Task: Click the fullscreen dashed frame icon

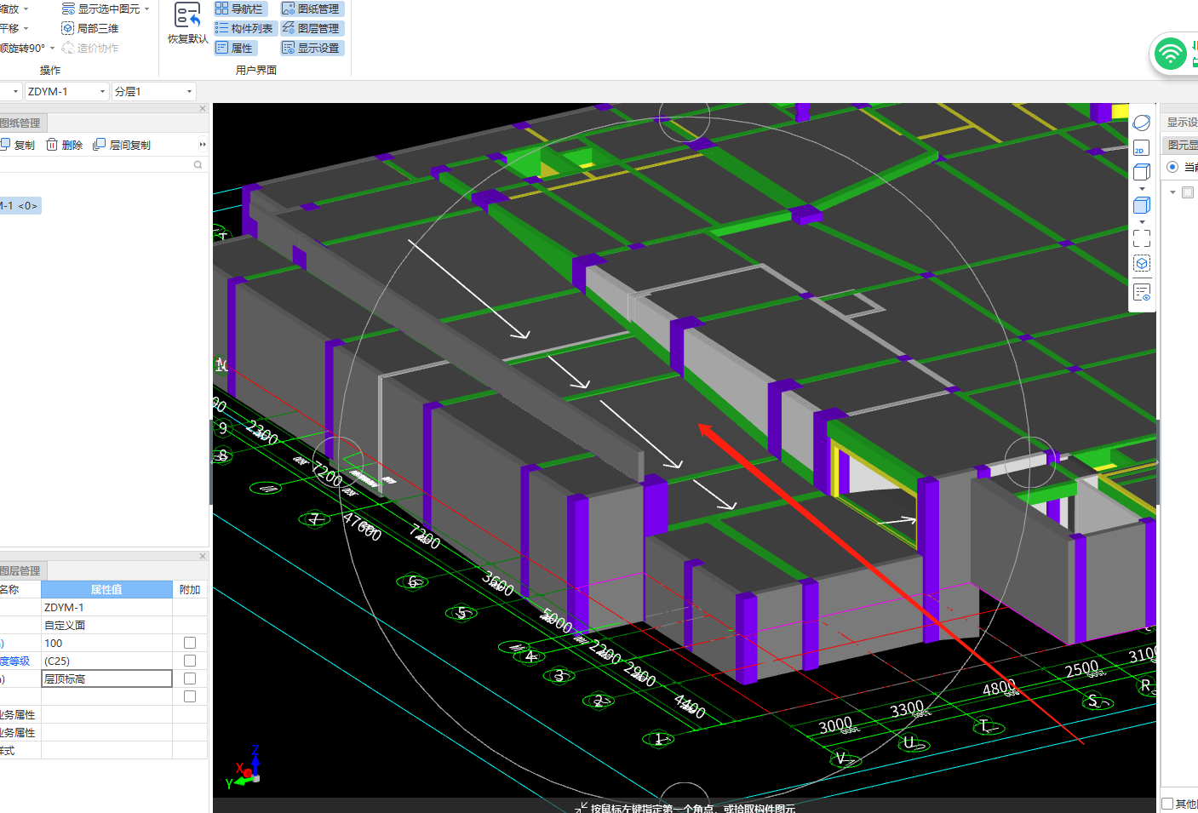Action: [1142, 238]
